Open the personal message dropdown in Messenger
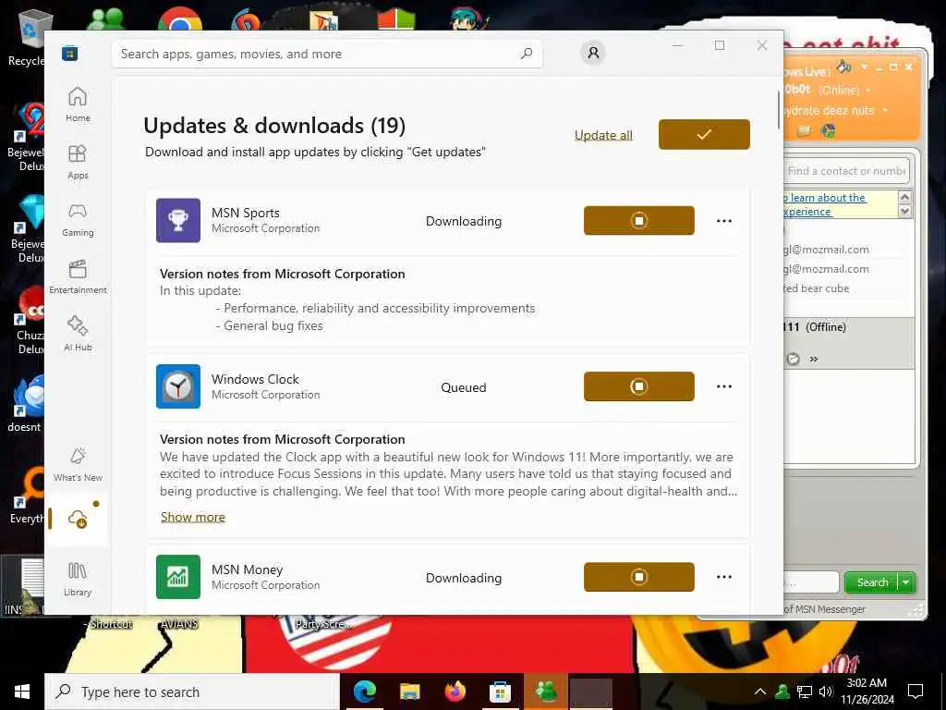 pos(885,111)
